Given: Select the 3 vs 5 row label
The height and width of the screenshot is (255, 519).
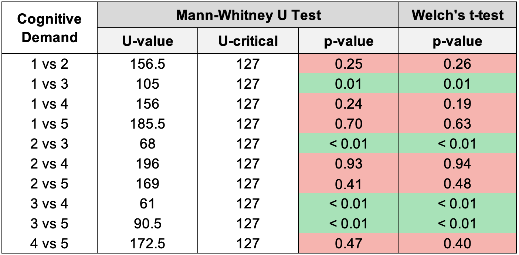Looking at the screenshot, I should tap(50, 224).
